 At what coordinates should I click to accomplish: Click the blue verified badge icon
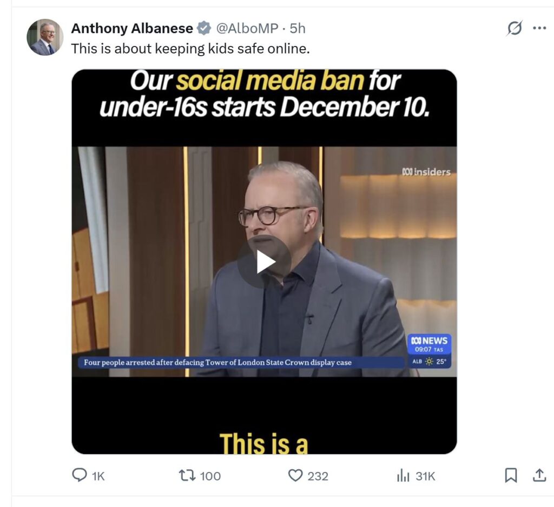pyautogui.click(x=204, y=28)
